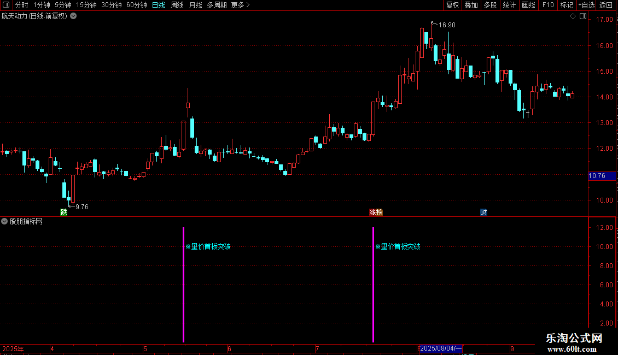The width and height of the screenshot is (618, 355).
Task: Click the 17.00 price axis label
Action: (604, 20)
